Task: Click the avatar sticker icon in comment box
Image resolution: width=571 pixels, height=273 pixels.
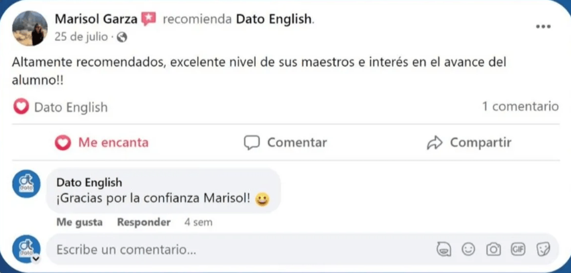Action: coord(444,249)
